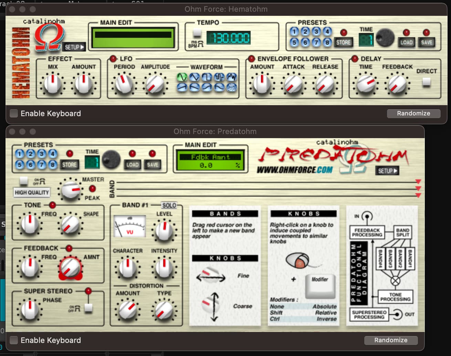Tick Enable Keyboard checkbox in Hematohm window

pos(14,113)
